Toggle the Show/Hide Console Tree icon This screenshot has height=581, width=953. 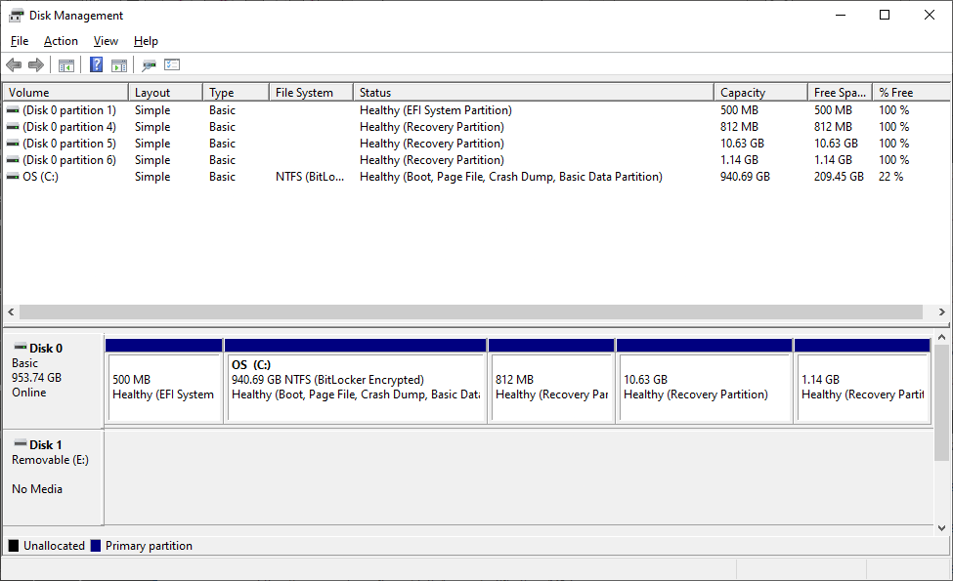66,65
